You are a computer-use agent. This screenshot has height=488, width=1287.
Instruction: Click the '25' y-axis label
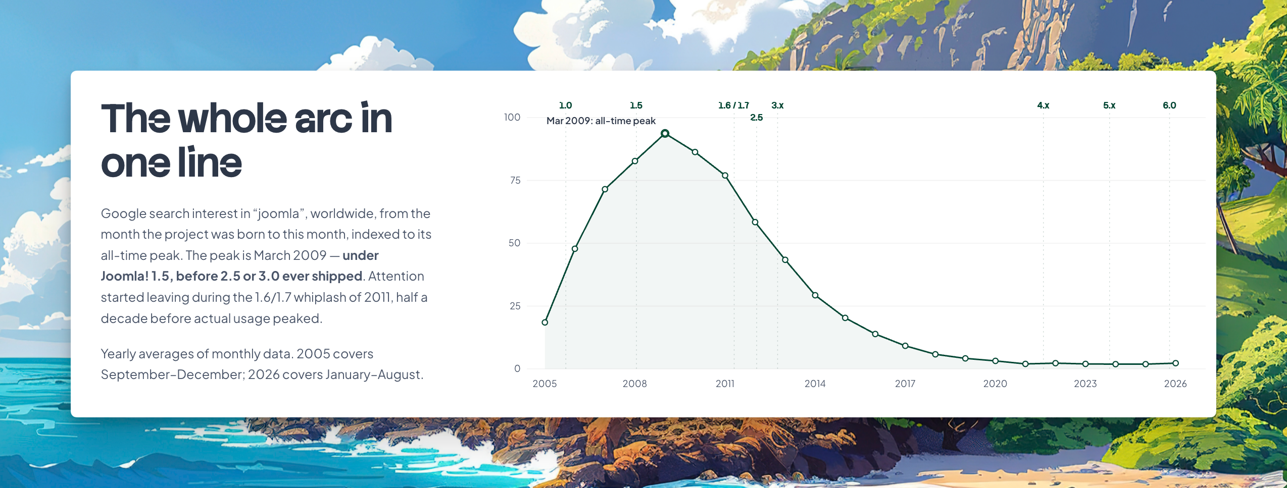pos(515,306)
